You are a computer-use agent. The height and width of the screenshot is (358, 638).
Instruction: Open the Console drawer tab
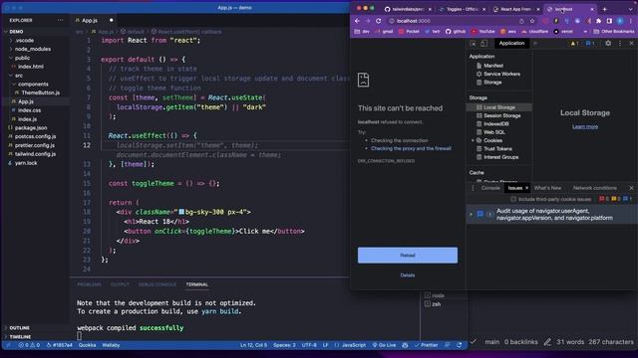pyautogui.click(x=490, y=188)
